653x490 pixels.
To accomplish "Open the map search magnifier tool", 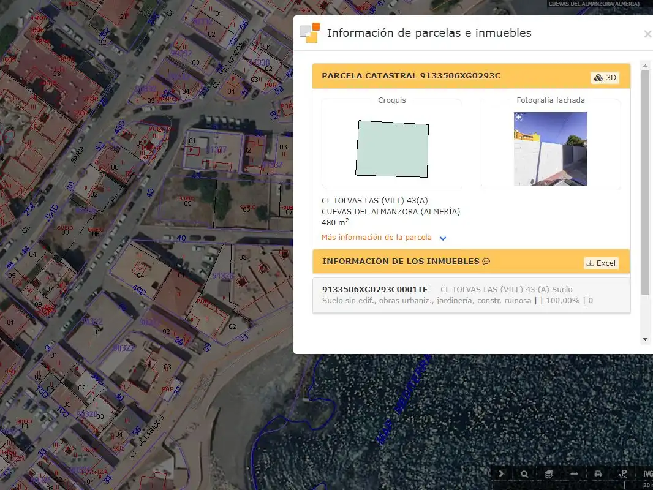I will click(524, 473).
